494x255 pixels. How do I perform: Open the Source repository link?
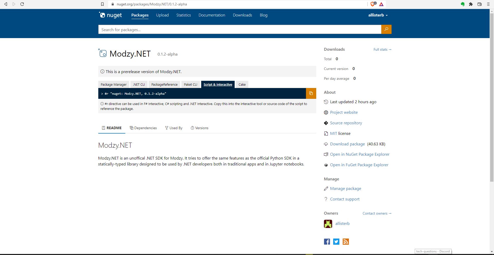click(346, 123)
